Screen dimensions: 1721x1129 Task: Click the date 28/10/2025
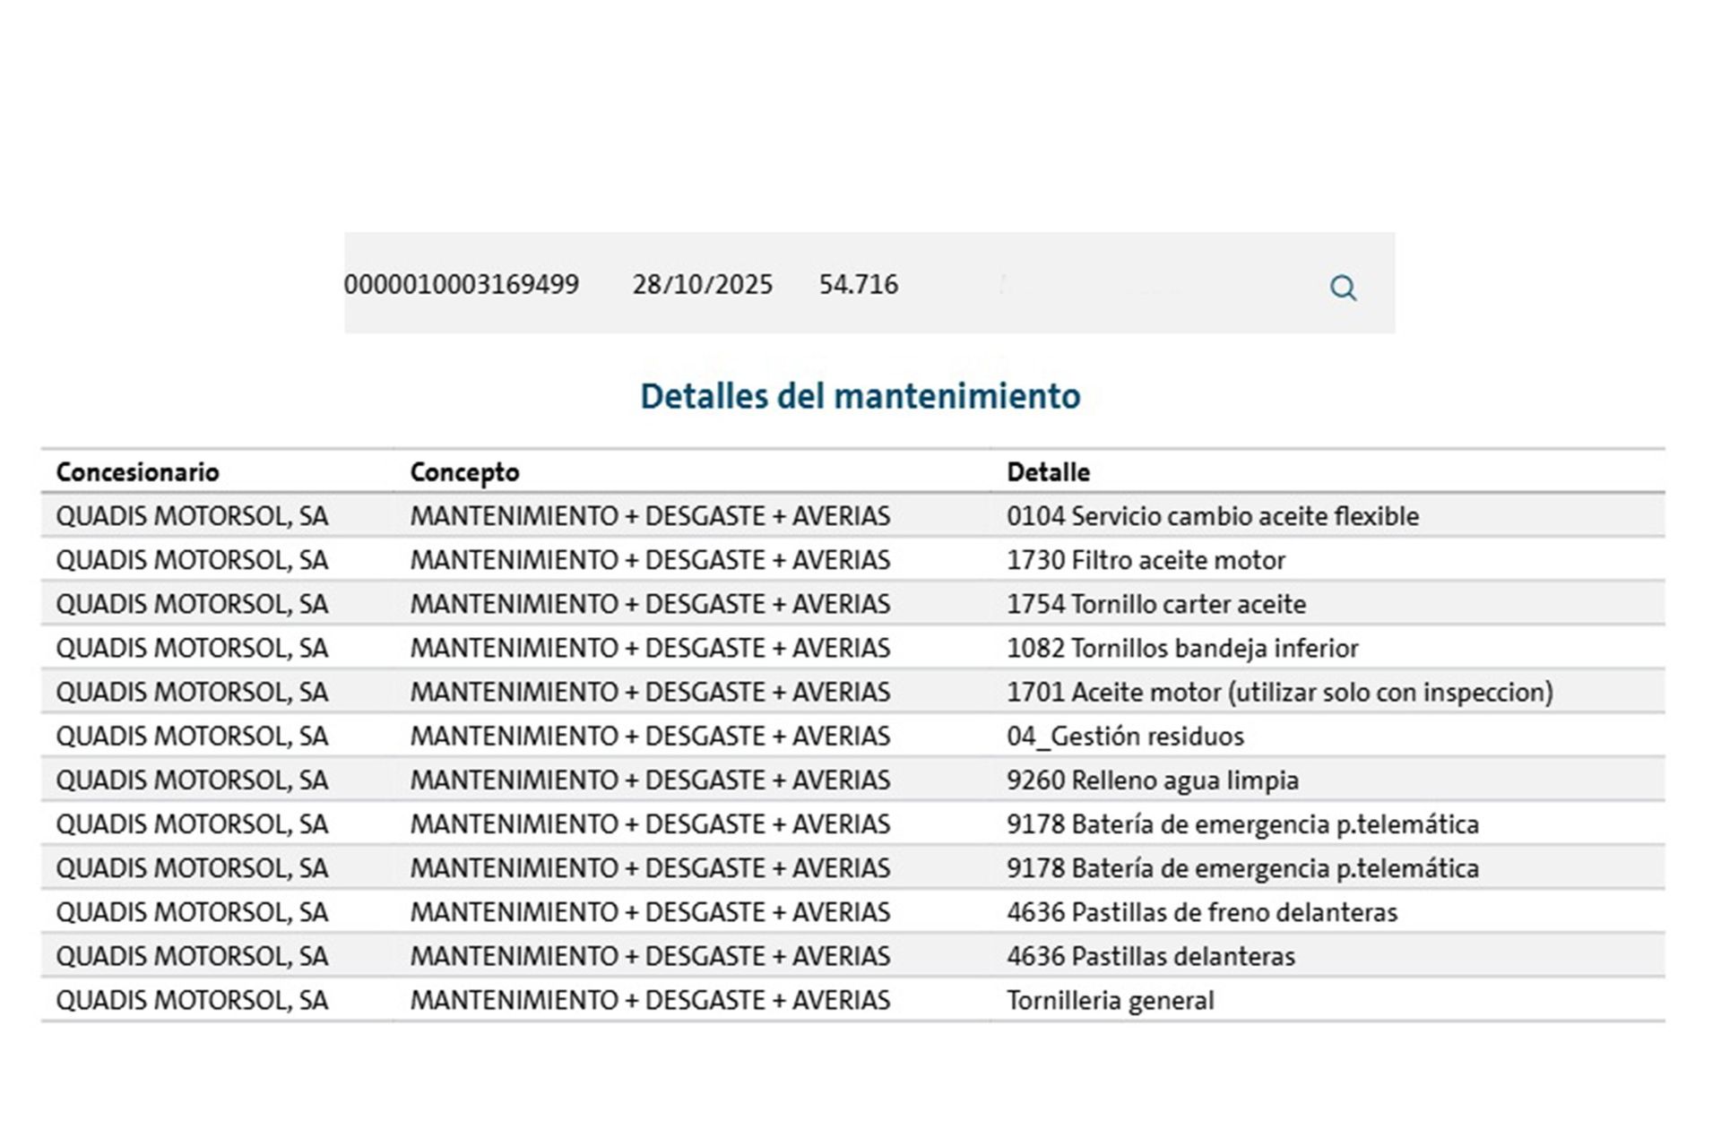coord(702,285)
